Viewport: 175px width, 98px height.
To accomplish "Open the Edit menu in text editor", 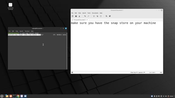I will click(x=76, y=13).
